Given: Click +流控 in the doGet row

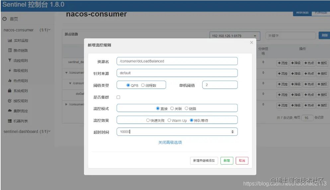Looking at the screenshot, I should (283, 95).
